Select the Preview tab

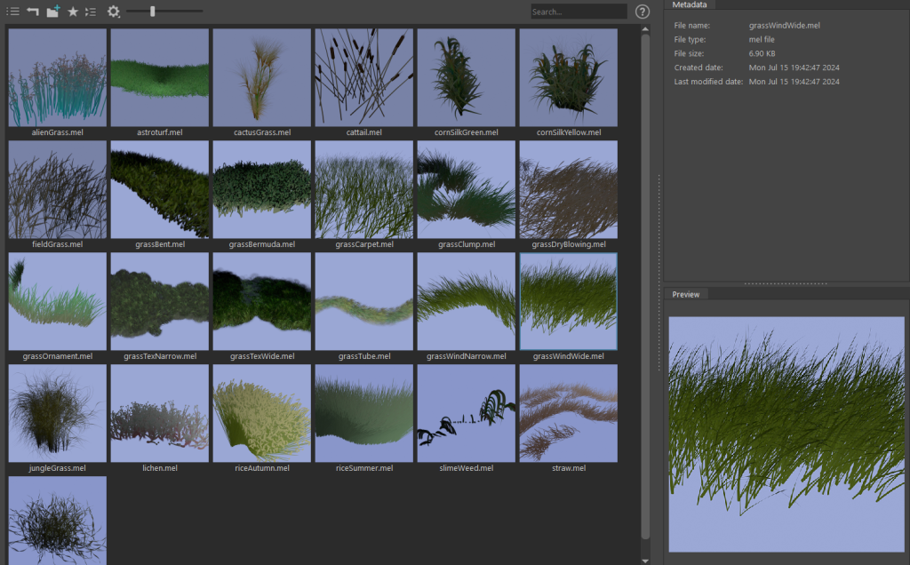[x=686, y=294]
